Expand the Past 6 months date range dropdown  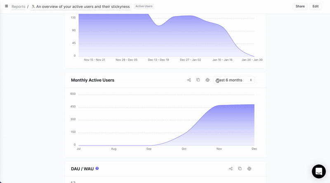pos(234,80)
